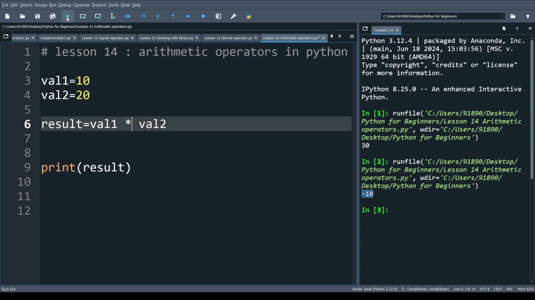Screen dimensions: 535x300
Task: Open the console tabs browser icon
Action: pos(365,29)
